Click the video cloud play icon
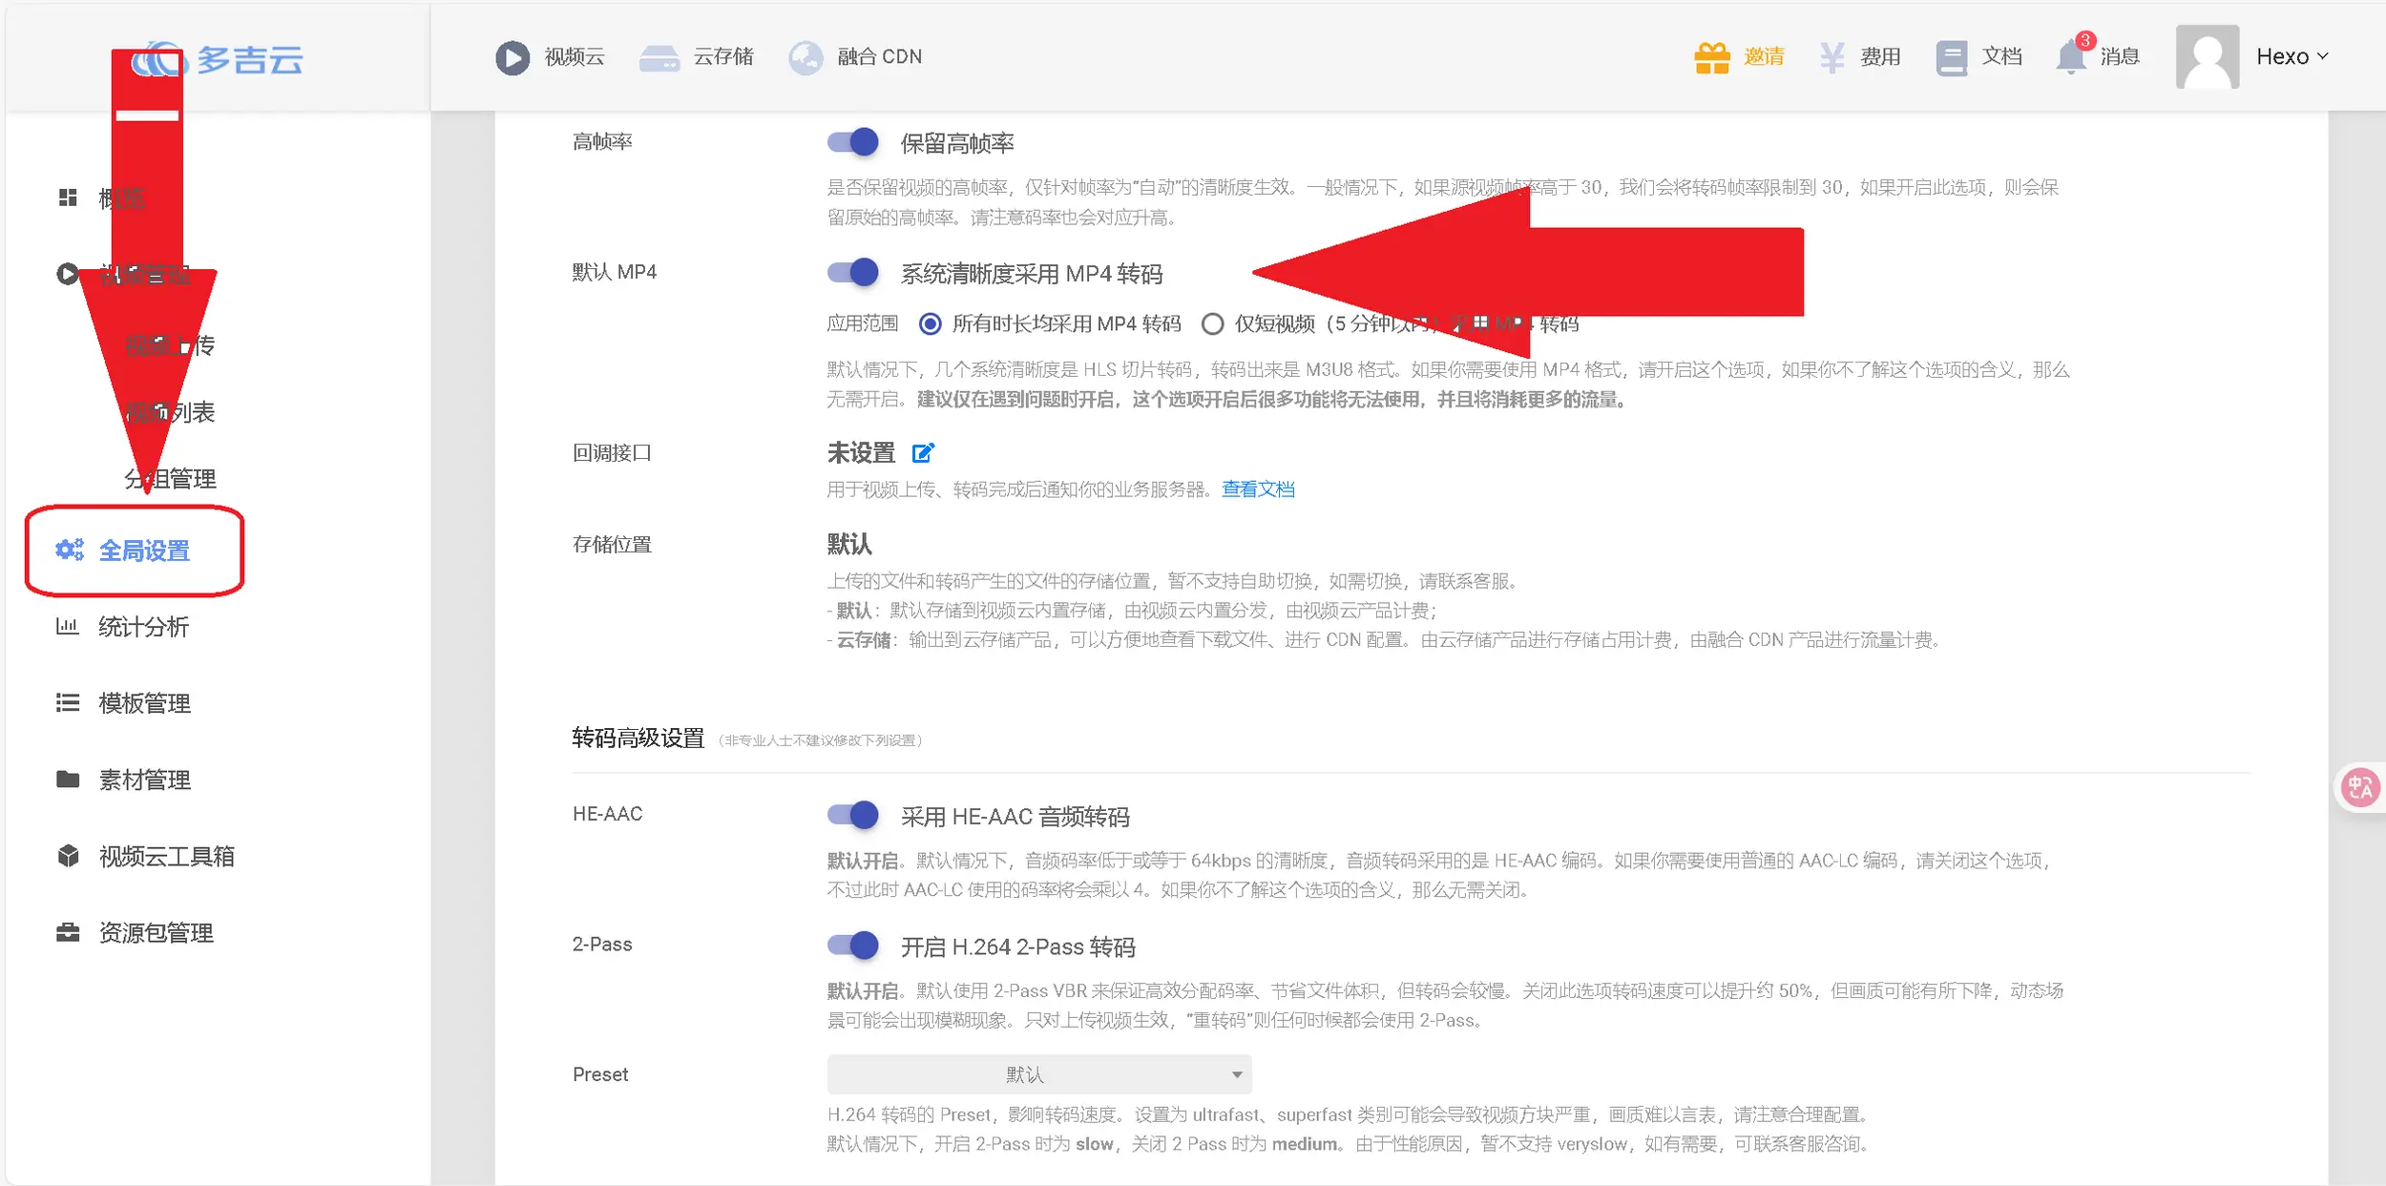 (x=513, y=57)
